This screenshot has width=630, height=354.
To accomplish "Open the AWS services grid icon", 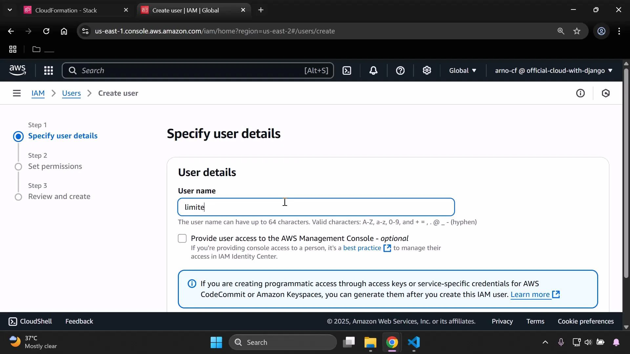I will pyautogui.click(x=48, y=70).
